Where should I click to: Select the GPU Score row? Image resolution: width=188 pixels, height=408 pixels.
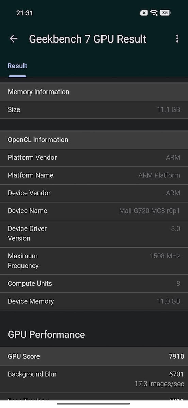[94, 356]
